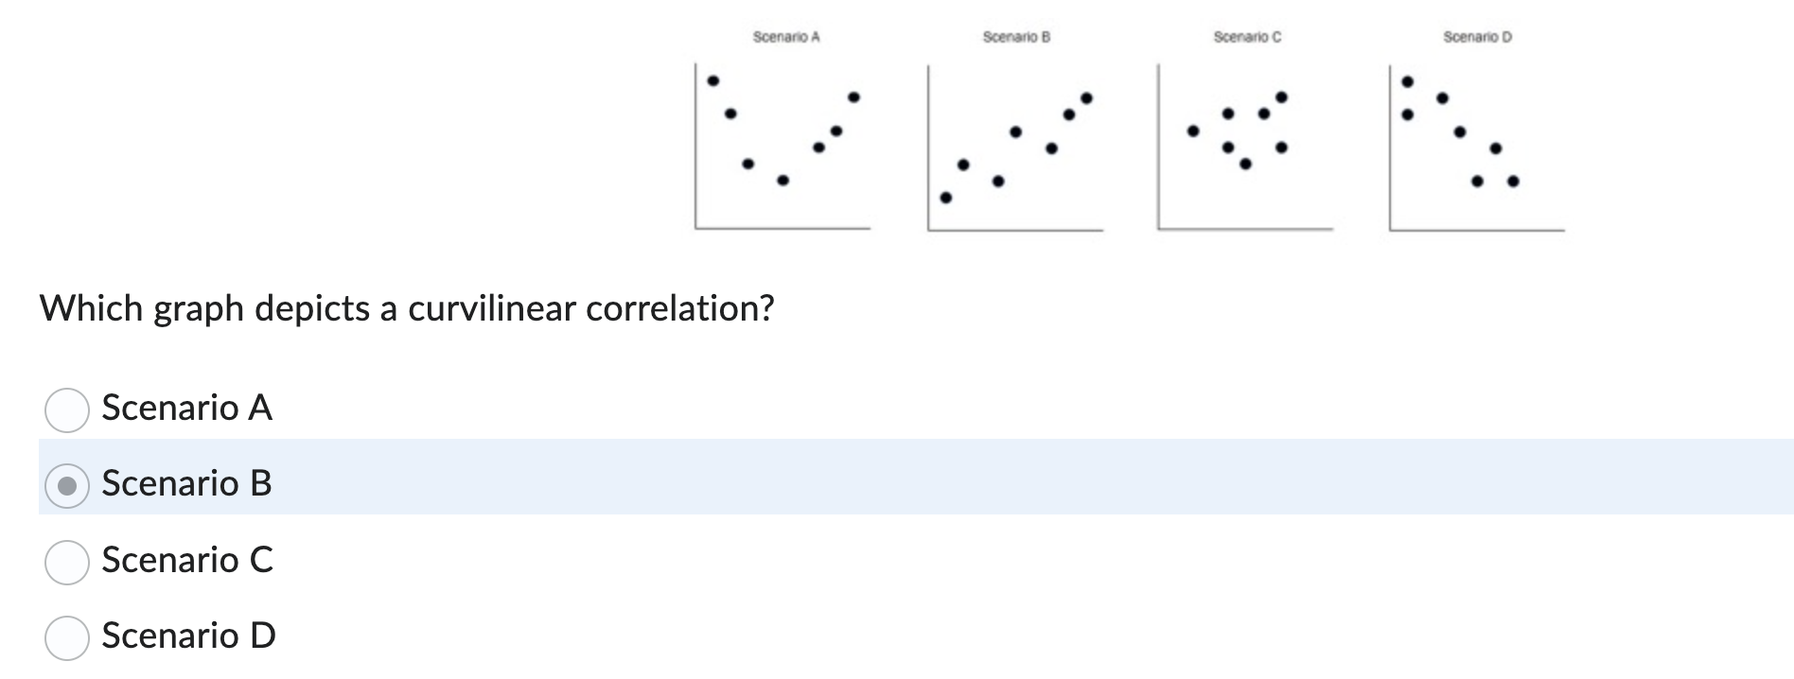This screenshot has height=679, width=1794.
Task: Deselect the Scenario B radio button
Action: click(67, 485)
